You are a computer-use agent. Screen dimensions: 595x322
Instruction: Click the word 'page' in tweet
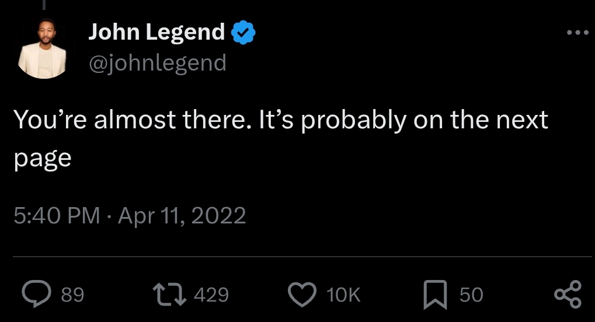42,159
